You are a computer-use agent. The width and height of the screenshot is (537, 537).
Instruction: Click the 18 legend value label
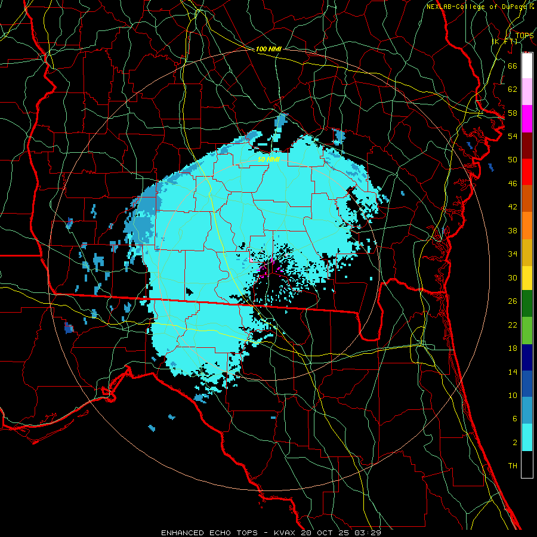pyautogui.click(x=513, y=348)
